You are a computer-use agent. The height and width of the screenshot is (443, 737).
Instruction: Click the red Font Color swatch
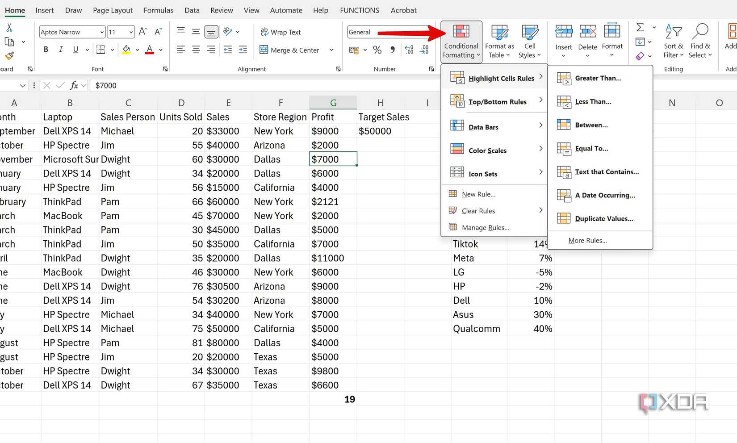(x=149, y=50)
